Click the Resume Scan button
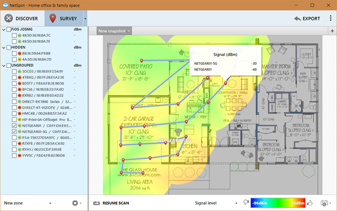This screenshot has width=337, height=211. click(x=111, y=203)
